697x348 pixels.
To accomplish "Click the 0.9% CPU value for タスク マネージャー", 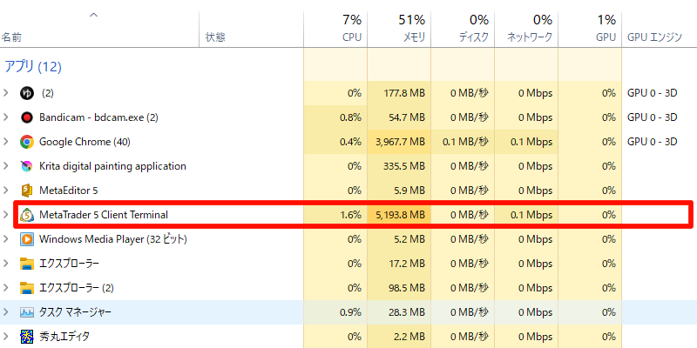I will point(351,312).
